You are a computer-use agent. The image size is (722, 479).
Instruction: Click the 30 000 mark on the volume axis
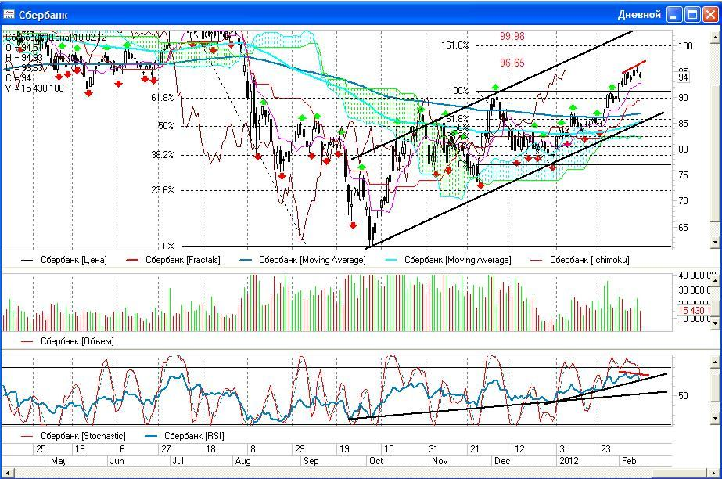695,290
